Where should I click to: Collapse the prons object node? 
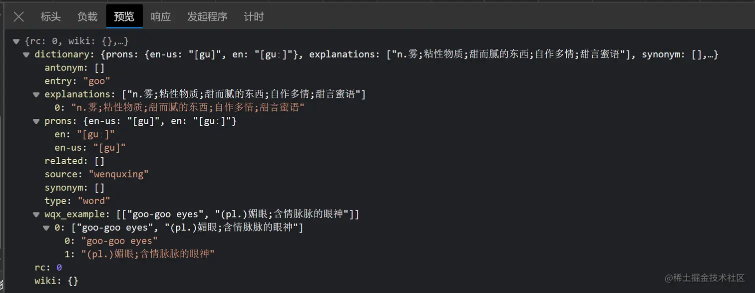(35, 121)
